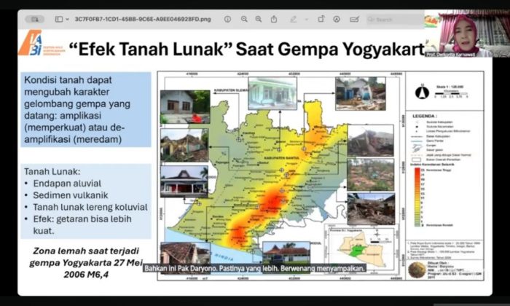Click the green vegetation debris photo on the right
Image resolution: width=510 pixels, height=306 pixels.
(371, 175)
